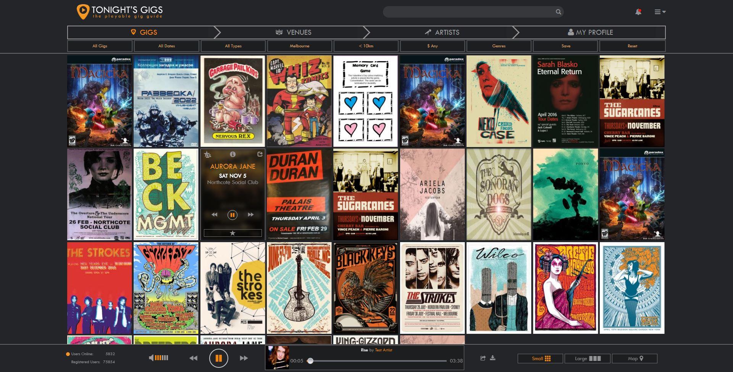This screenshot has height=372, width=733.
Task: Open the Memory Card Game poster
Action: click(x=365, y=101)
